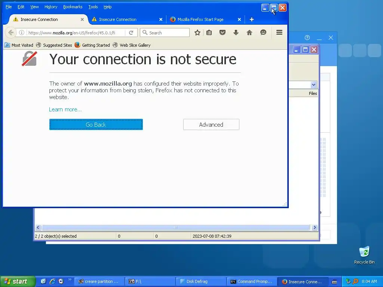This screenshot has height=287, width=383.
Task: Open Suggested Sites bookmark
Action: [x=54, y=45]
